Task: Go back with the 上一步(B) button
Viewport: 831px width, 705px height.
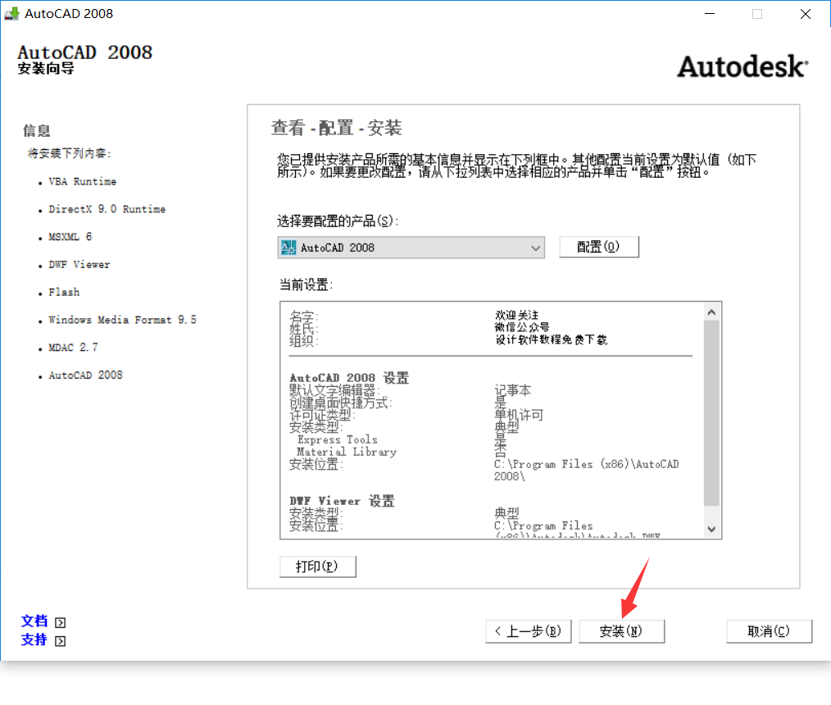Action: 529,631
